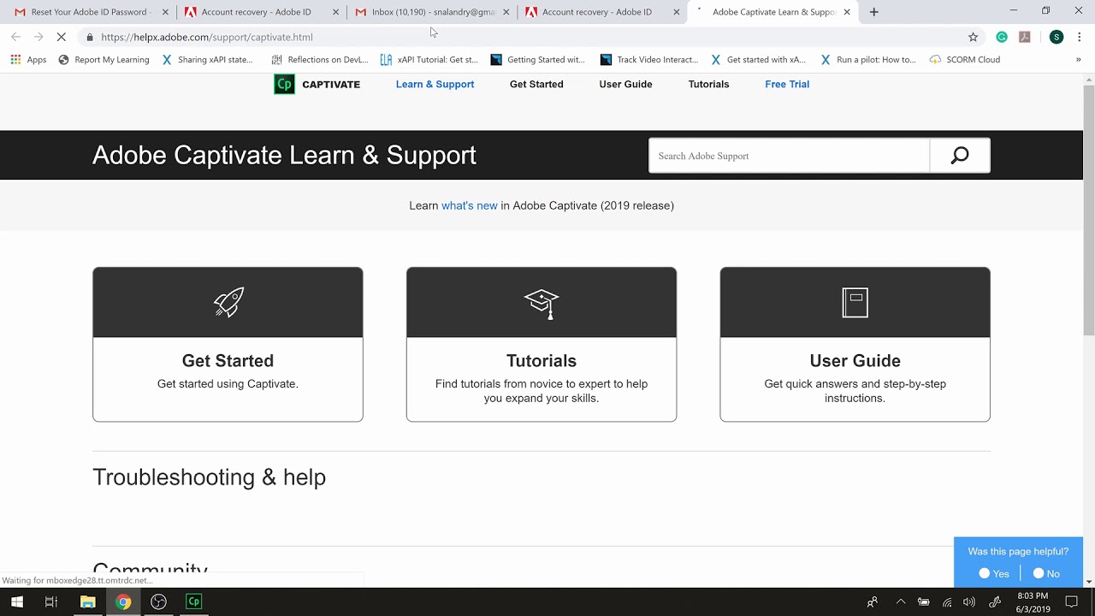Click the Captivate Cp logo icon
Viewport: 1095px width, 616px height.
coord(284,84)
